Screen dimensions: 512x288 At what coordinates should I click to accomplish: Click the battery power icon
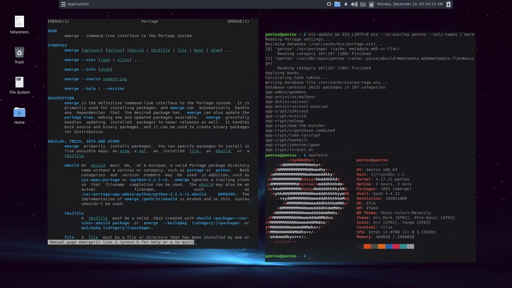(449, 4)
